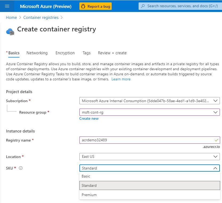Navigate to Home via breadcrumb
Viewport: 222px width, 203px height.
pyautogui.click(x=11, y=17)
